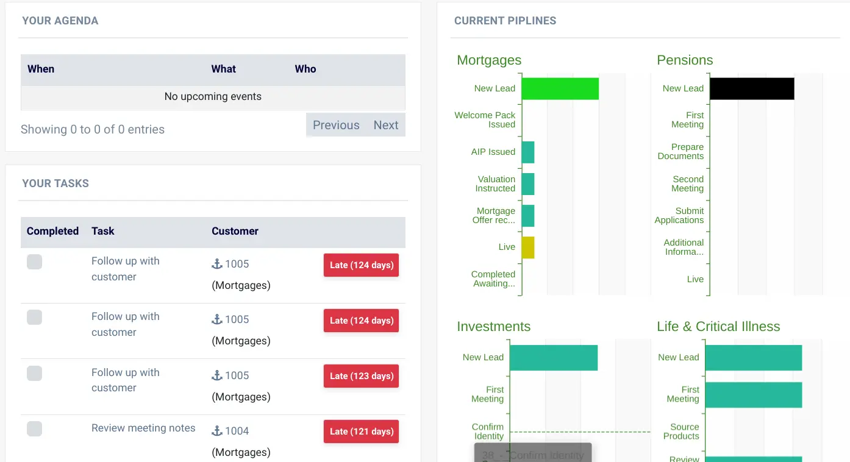This screenshot has width=850, height=462.
Task: Sort tasks using the 'Completed' column header
Action: (52, 231)
